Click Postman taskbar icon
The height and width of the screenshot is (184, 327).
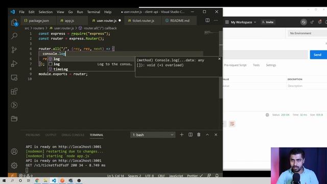[62, 180]
